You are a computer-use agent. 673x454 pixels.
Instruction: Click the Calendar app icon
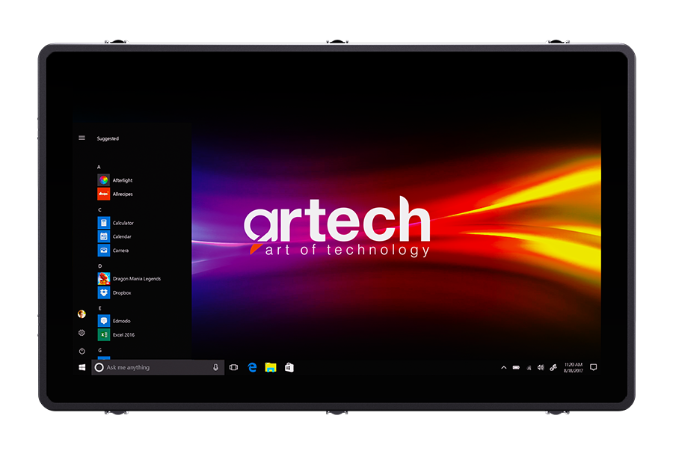pyautogui.click(x=104, y=236)
